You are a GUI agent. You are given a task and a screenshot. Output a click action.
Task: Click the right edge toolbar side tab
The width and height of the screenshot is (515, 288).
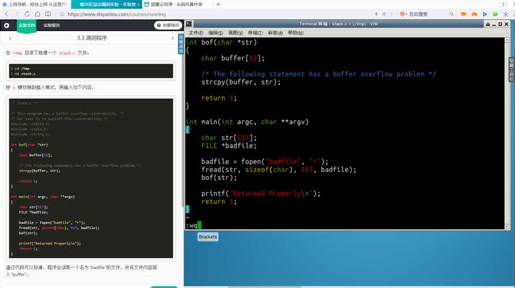tap(512, 70)
